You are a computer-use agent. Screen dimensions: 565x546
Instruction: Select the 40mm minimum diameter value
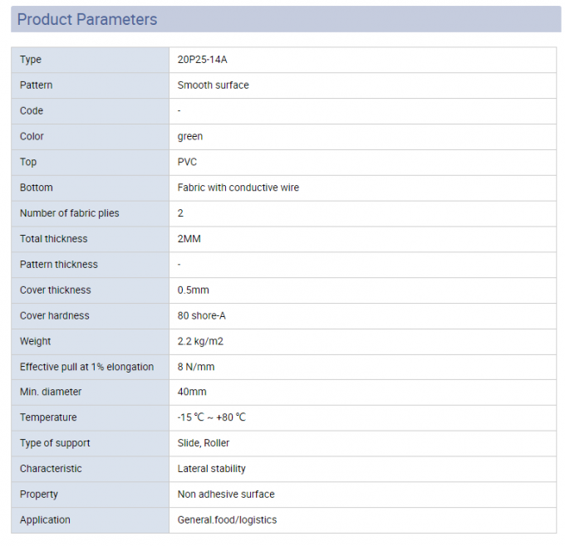click(x=192, y=392)
